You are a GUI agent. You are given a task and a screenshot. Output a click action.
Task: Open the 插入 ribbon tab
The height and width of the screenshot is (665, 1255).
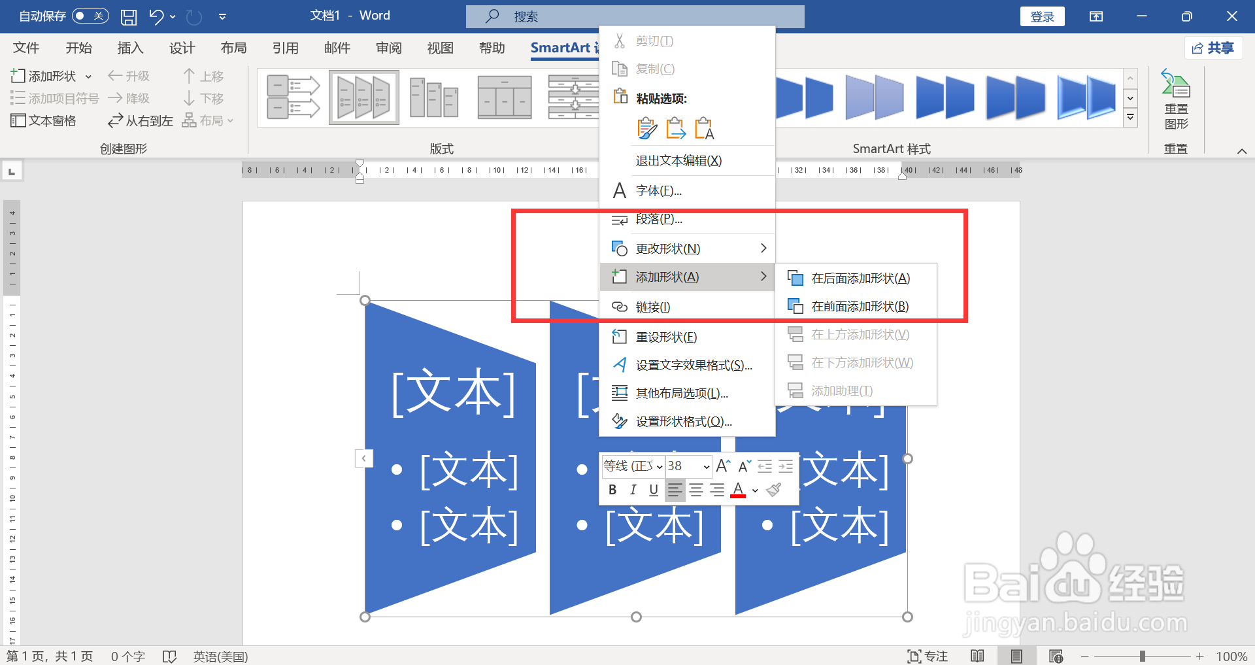(130, 48)
